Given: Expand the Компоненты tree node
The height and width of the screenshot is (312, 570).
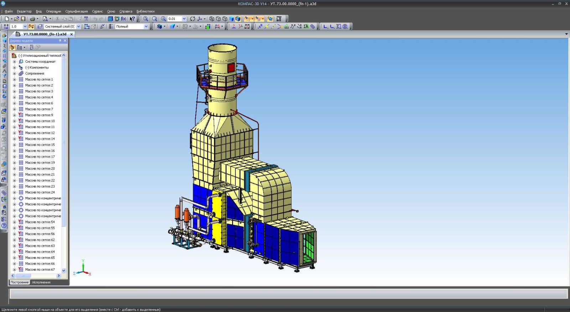Looking at the screenshot, I should pos(15,67).
